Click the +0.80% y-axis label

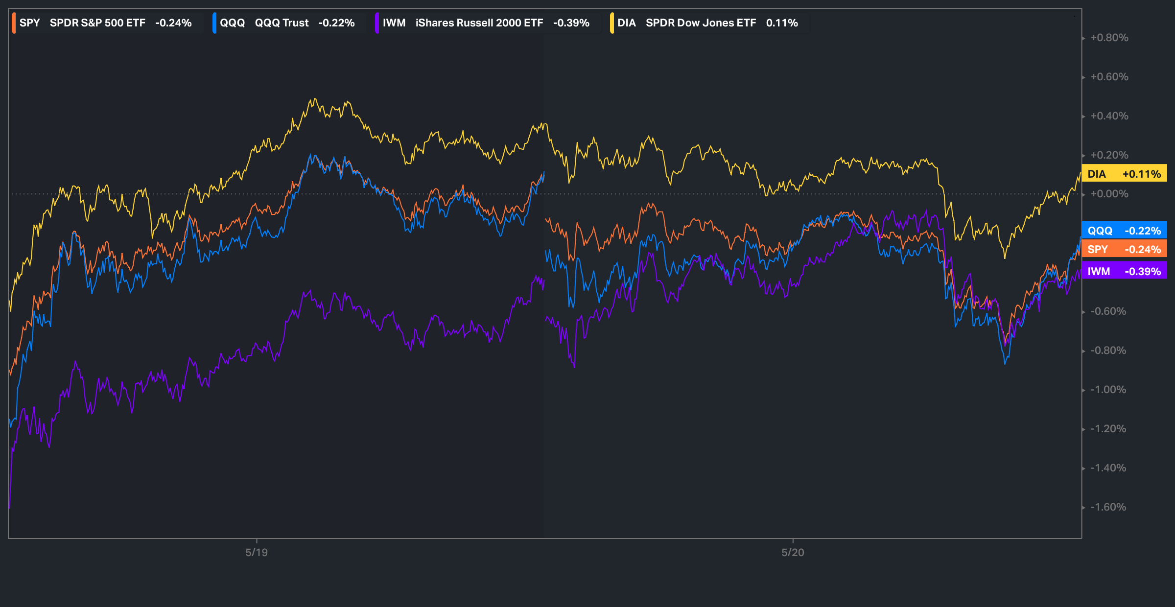pos(1109,38)
